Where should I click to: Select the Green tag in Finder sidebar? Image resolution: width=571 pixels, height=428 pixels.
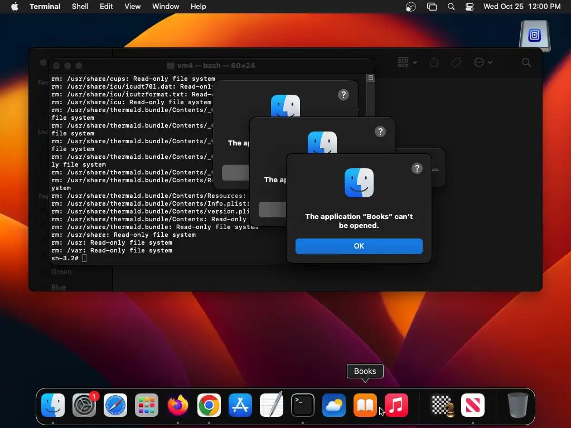click(x=61, y=272)
